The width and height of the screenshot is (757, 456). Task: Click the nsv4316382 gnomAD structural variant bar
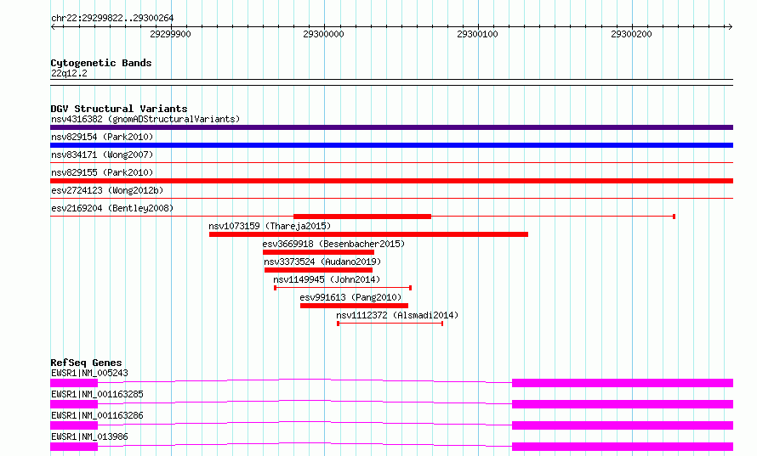(391, 127)
